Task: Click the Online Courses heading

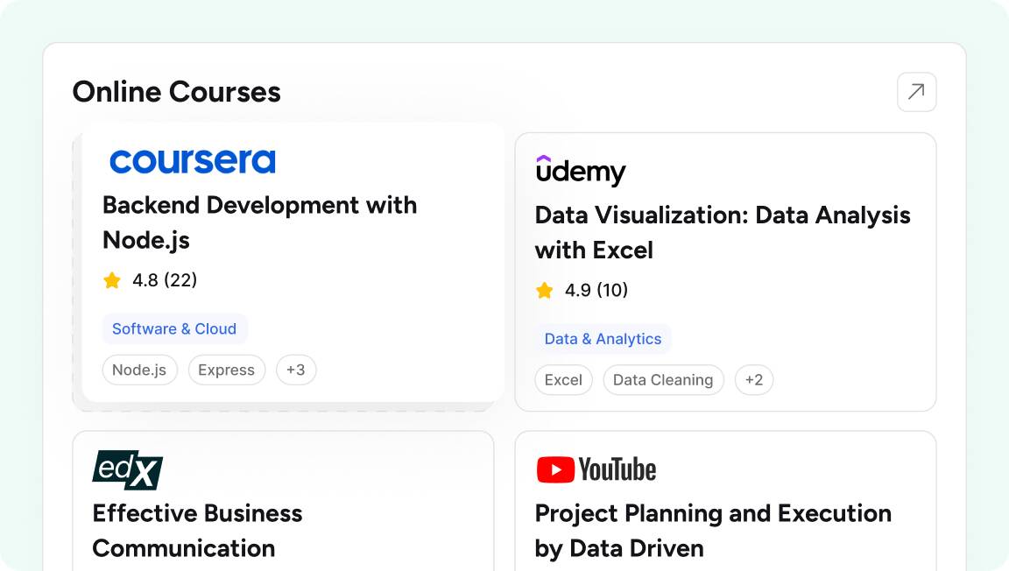Action: (176, 92)
